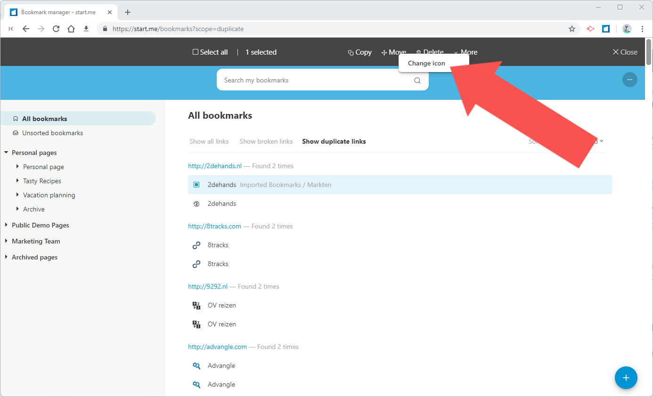
Task: Switch to Show broken links filter
Action: coord(266,141)
